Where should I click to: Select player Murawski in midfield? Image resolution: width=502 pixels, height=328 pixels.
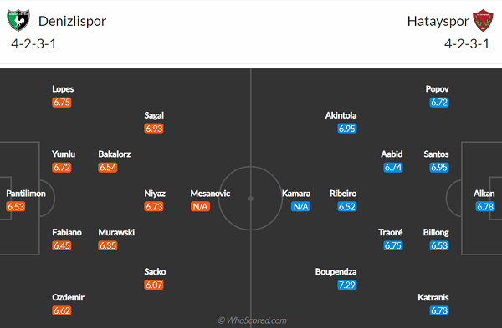[116, 232]
